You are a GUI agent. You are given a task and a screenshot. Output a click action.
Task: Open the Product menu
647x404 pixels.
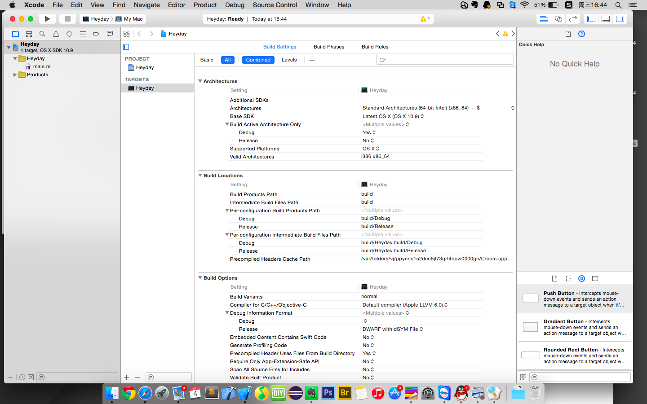(x=205, y=5)
